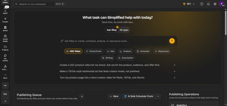Screen dimensions: 227x106
Task: Select the RW workspace tile
Action: [5, 94]
